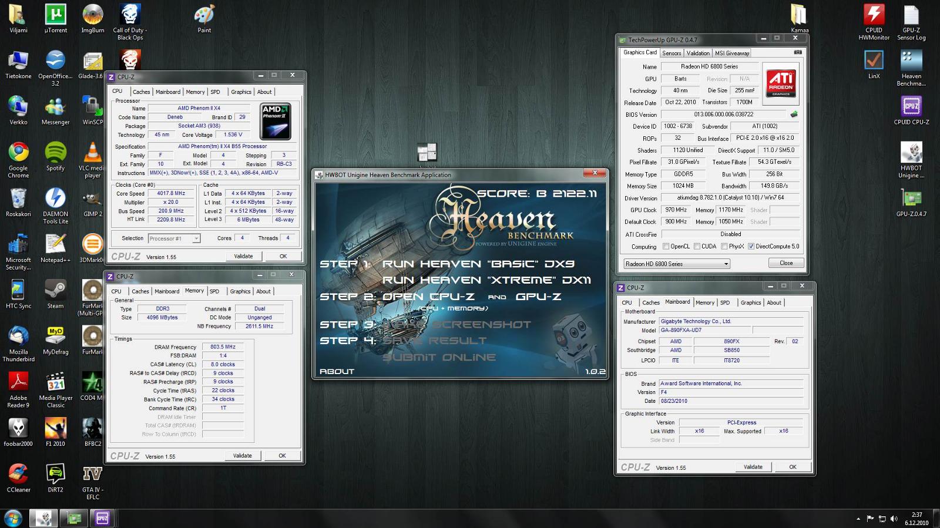This screenshot has width=940, height=528.
Task: Click the motherboard model GA-890FXA-UD7
Action: pos(704,331)
